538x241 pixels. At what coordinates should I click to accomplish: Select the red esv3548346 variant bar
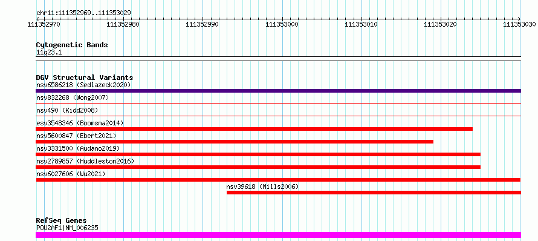[254, 129]
